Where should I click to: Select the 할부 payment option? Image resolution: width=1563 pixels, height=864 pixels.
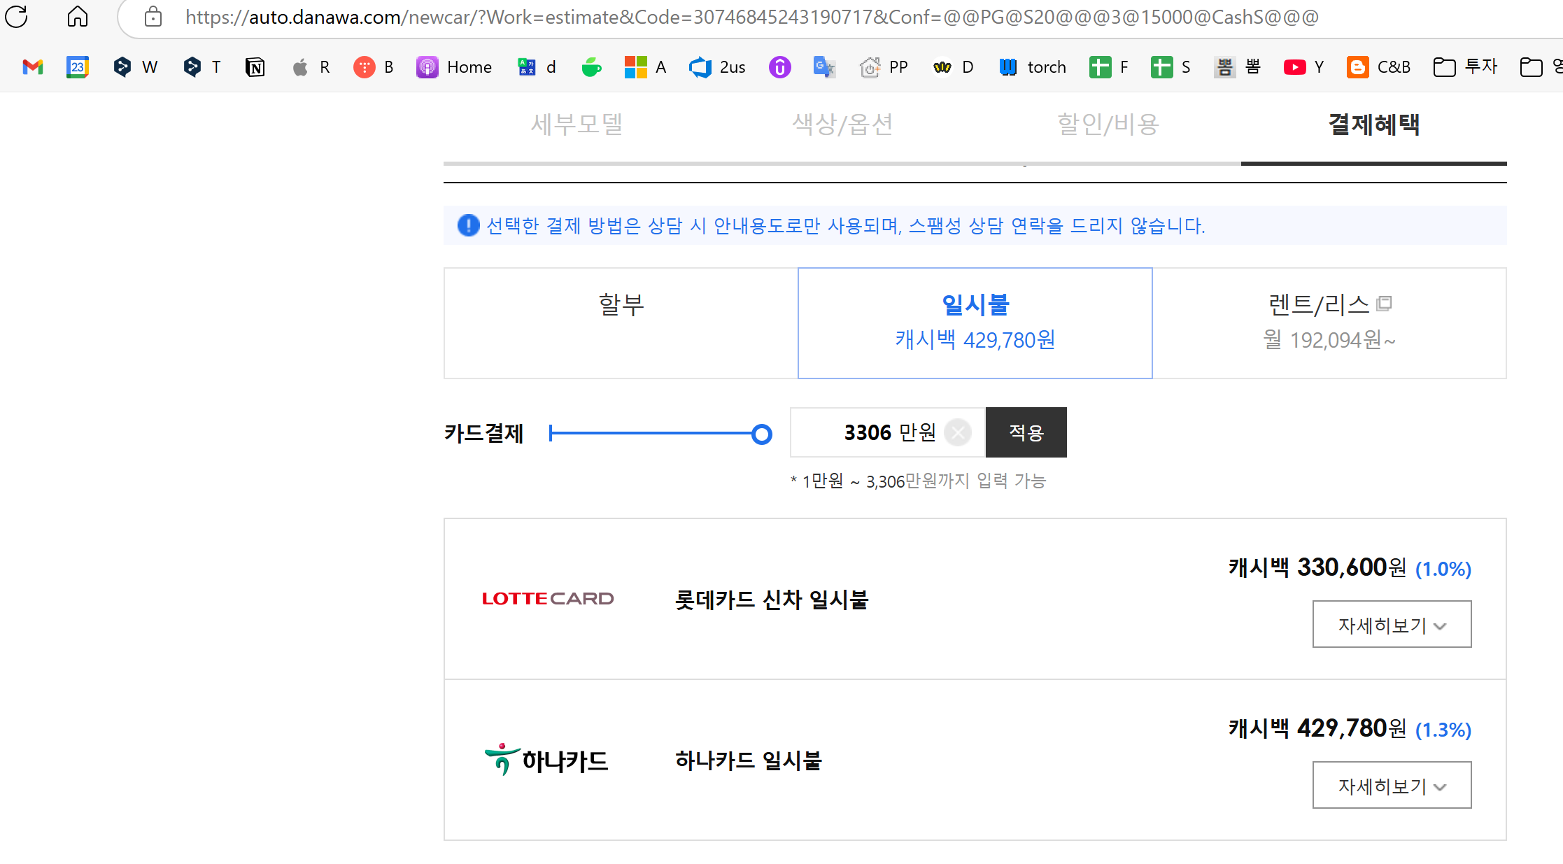[621, 323]
